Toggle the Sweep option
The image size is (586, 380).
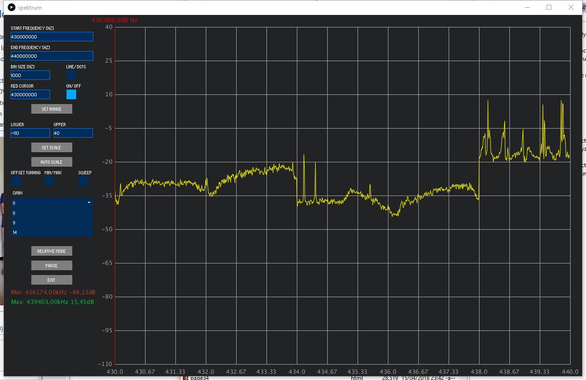coord(83,181)
